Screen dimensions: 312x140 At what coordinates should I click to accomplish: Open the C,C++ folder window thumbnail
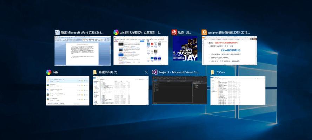tap(238, 91)
